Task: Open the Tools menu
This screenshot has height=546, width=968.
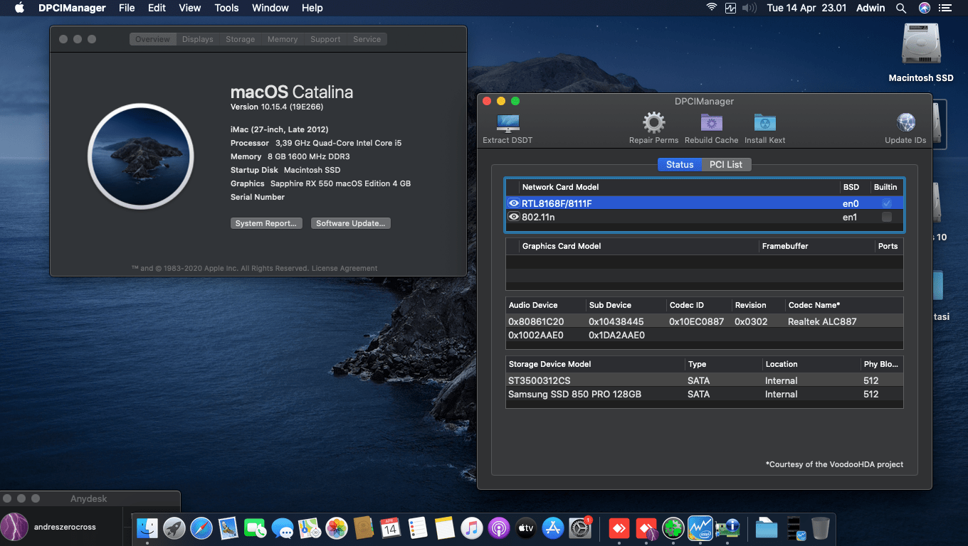Action: (x=226, y=8)
